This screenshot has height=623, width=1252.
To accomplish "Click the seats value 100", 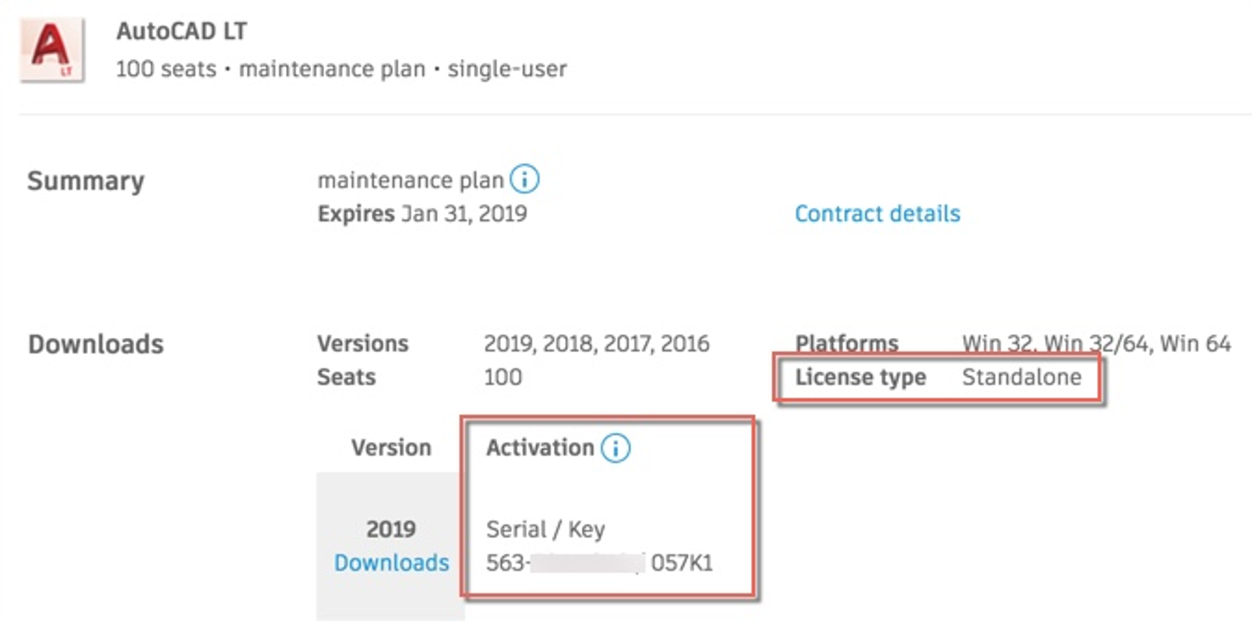I will 503,377.
